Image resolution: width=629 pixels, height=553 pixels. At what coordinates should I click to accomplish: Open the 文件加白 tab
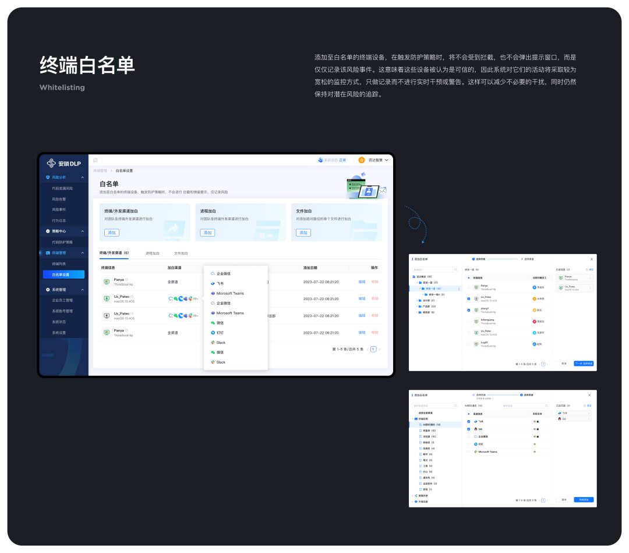click(180, 253)
